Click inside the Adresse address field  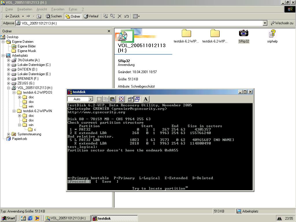coord(139,23)
